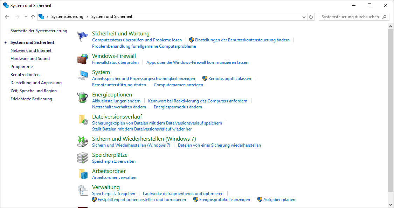This screenshot has width=394, height=208.
Task: Open Netzschalterverhalten ändern
Action: 119,107
